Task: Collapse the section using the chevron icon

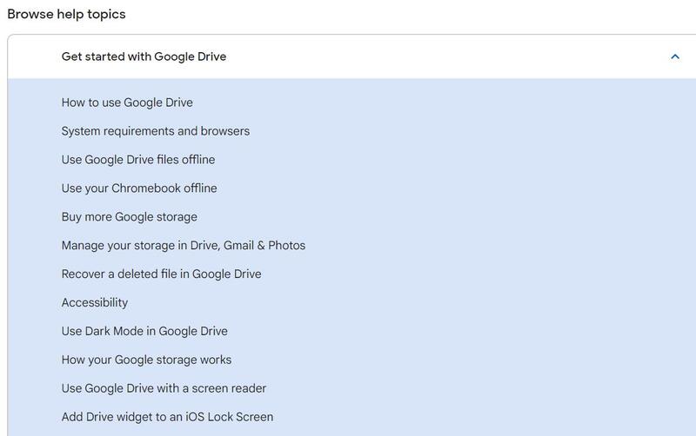Action: pos(675,56)
